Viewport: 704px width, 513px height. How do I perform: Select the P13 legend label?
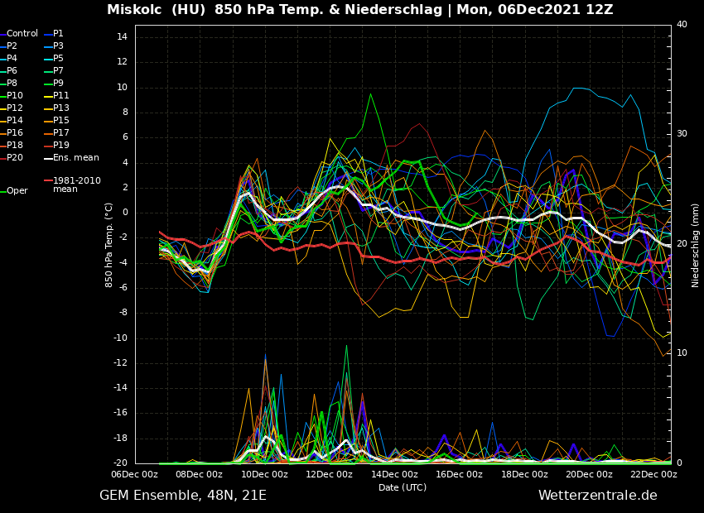61,108
